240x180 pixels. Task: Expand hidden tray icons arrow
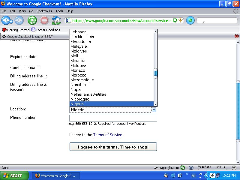tap(207, 175)
